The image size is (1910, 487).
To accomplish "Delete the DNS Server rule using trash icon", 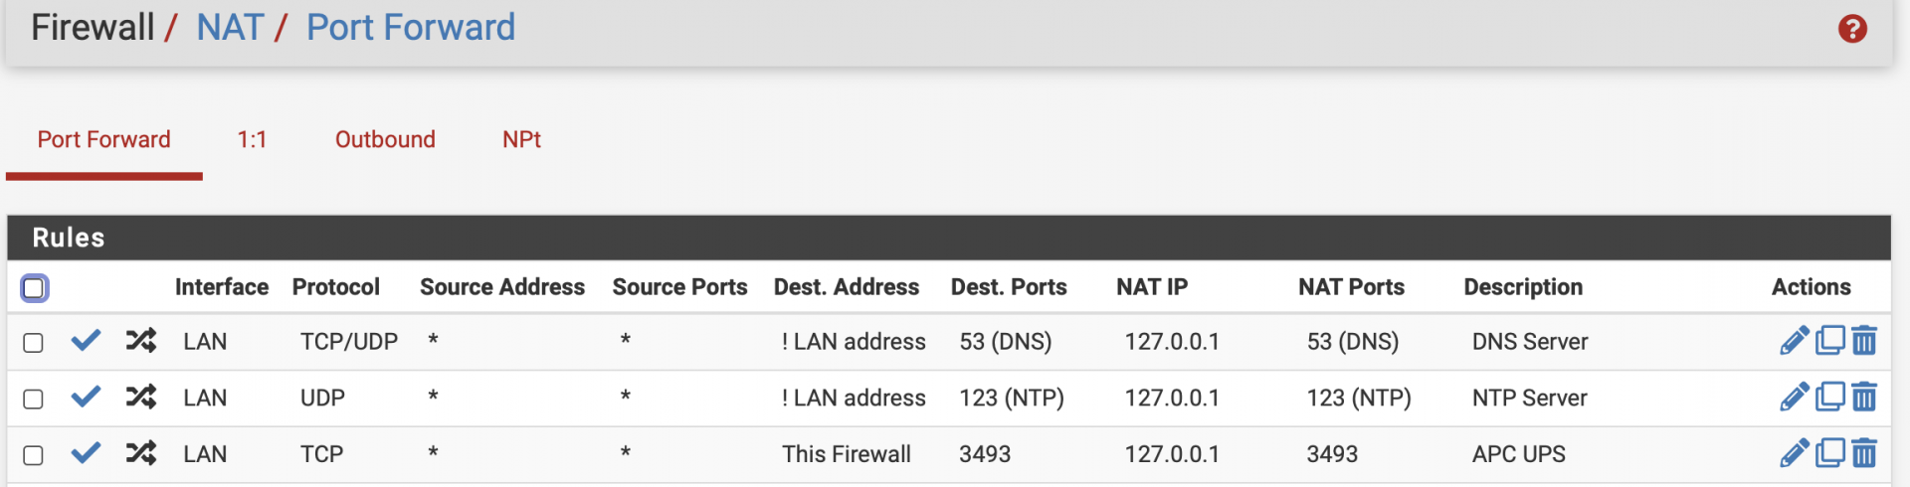I will tap(1864, 341).
